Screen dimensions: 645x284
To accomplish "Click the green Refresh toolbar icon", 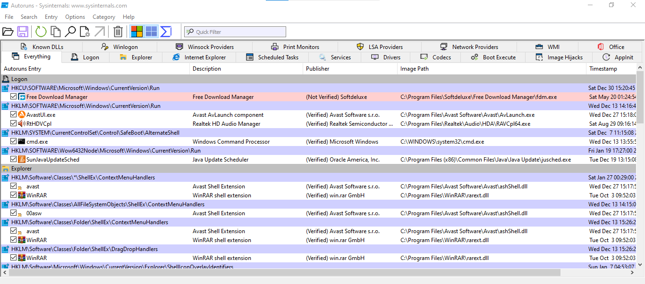I will pyautogui.click(x=41, y=32).
